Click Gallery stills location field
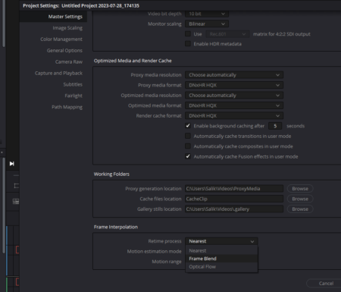 [x=234, y=209]
